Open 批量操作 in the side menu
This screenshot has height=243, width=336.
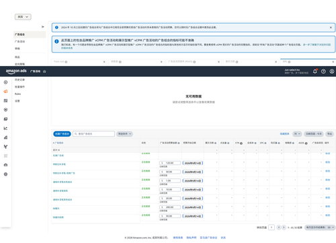(19, 87)
